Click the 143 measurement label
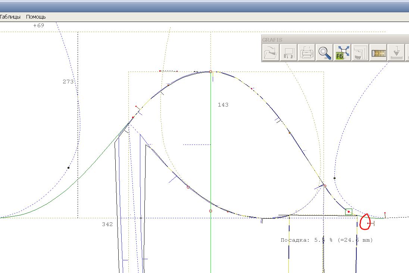 click(223, 105)
